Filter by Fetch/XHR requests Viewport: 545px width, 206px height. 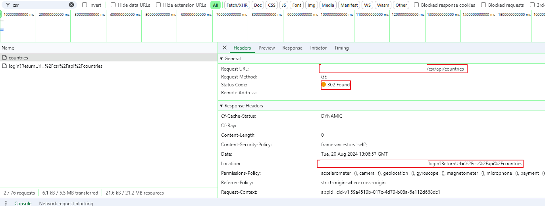tap(237, 5)
